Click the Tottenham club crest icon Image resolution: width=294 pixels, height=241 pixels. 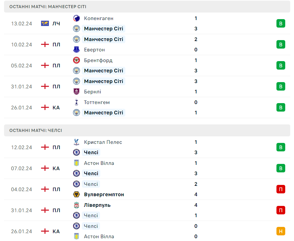(x=76, y=102)
